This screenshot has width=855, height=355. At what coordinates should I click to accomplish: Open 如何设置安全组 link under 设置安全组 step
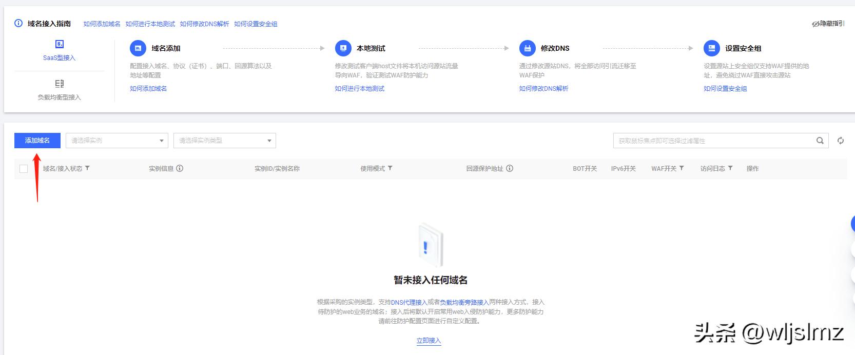(x=725, y=89)
